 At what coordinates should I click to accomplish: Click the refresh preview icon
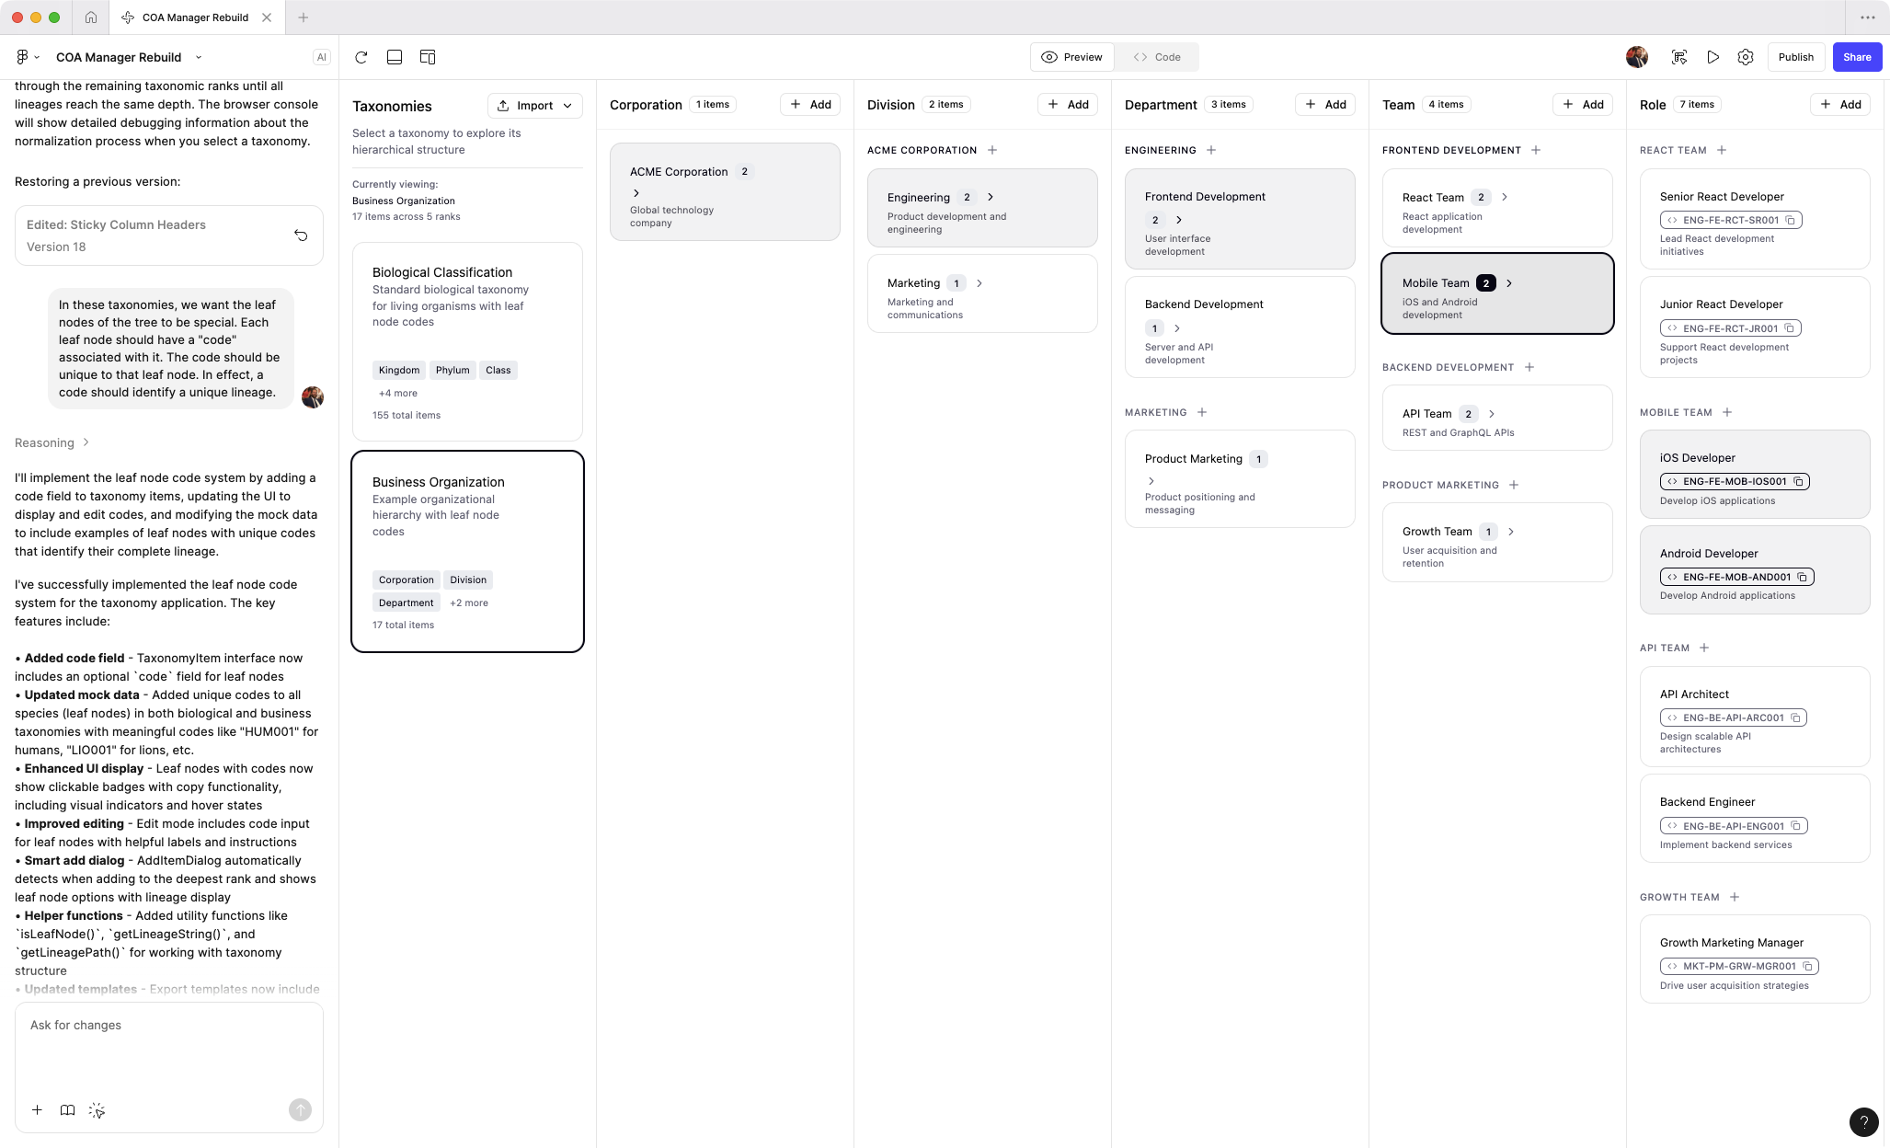point(361,57)
